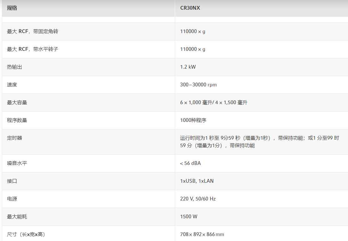
Task: Select the 定时器 row label
Action: click(x=15, y=138)
